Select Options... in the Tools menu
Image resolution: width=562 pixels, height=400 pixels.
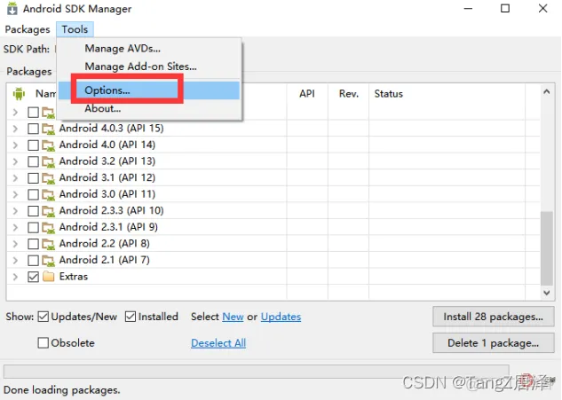pyautogui.click(x=149, y=90)
